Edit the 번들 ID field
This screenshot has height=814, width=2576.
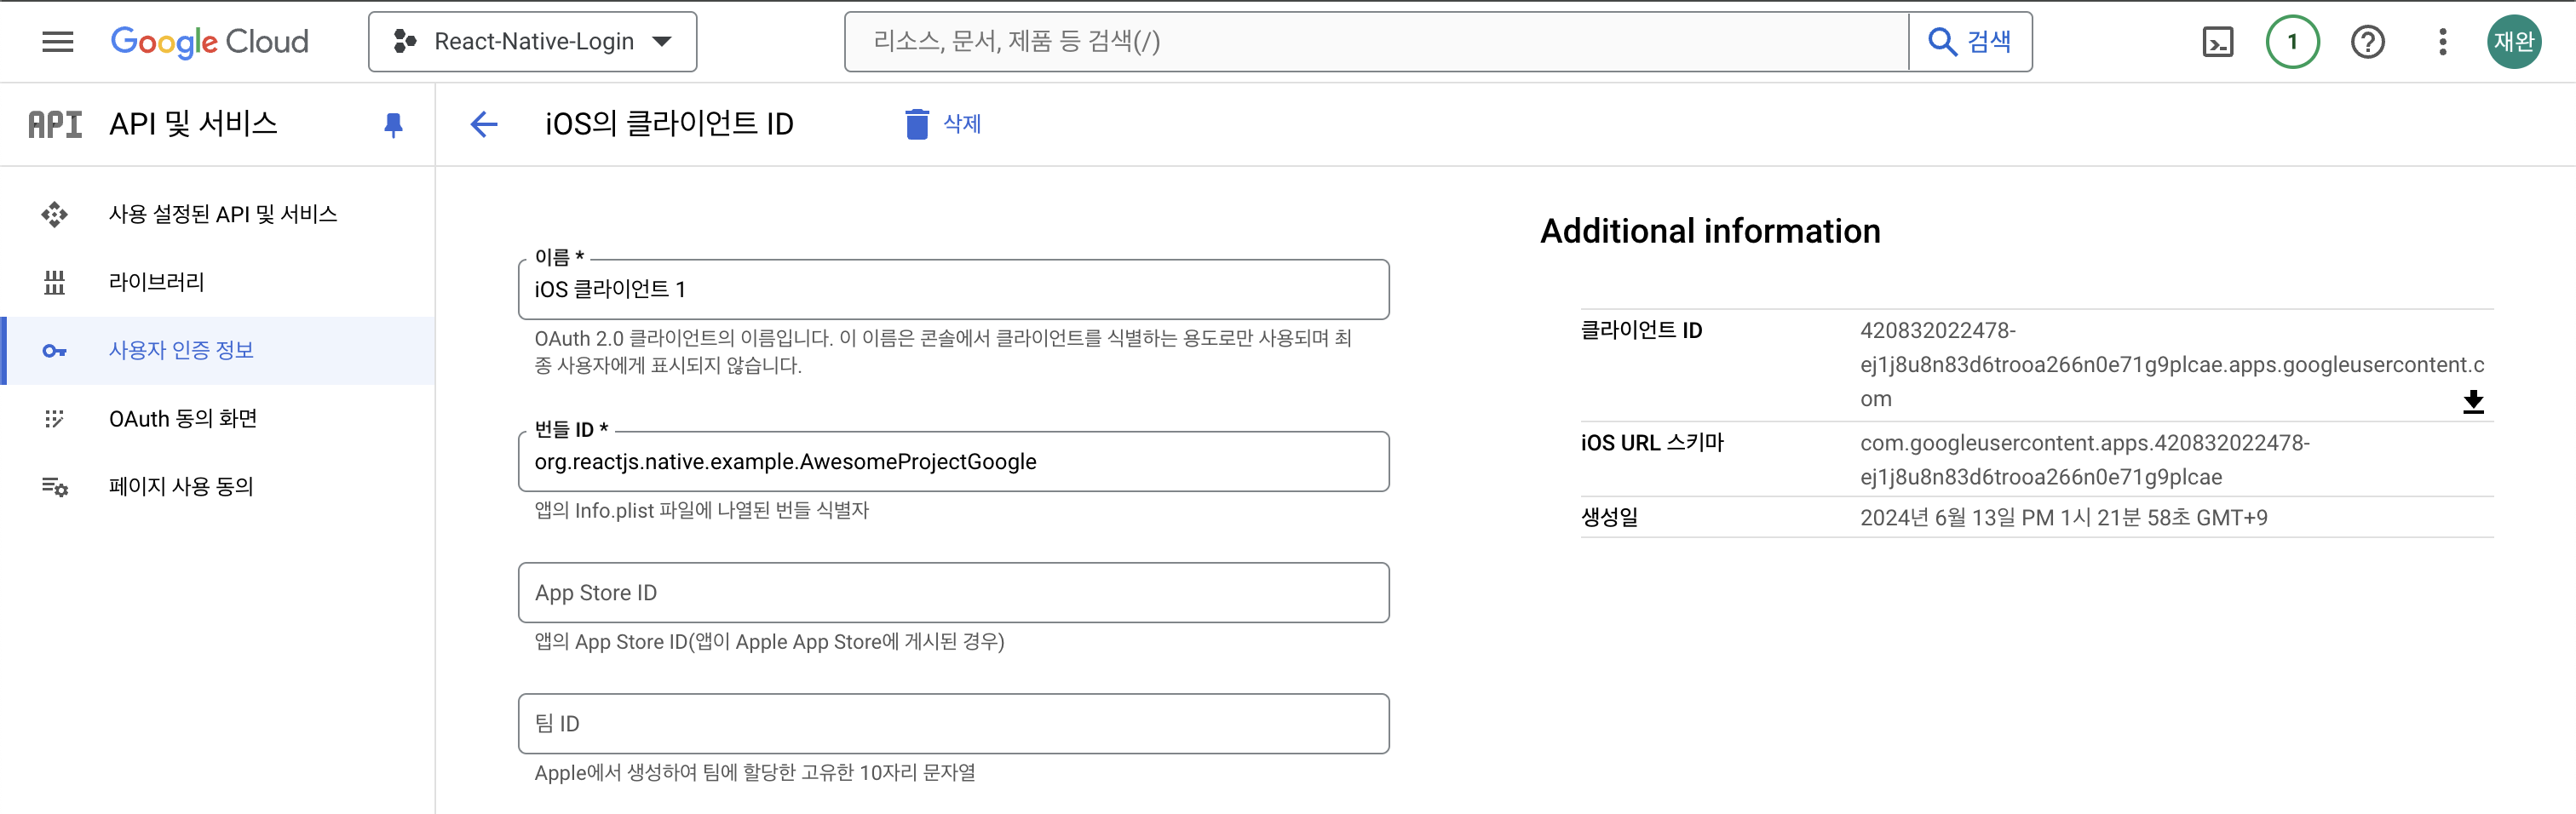[x=953, y=461]
